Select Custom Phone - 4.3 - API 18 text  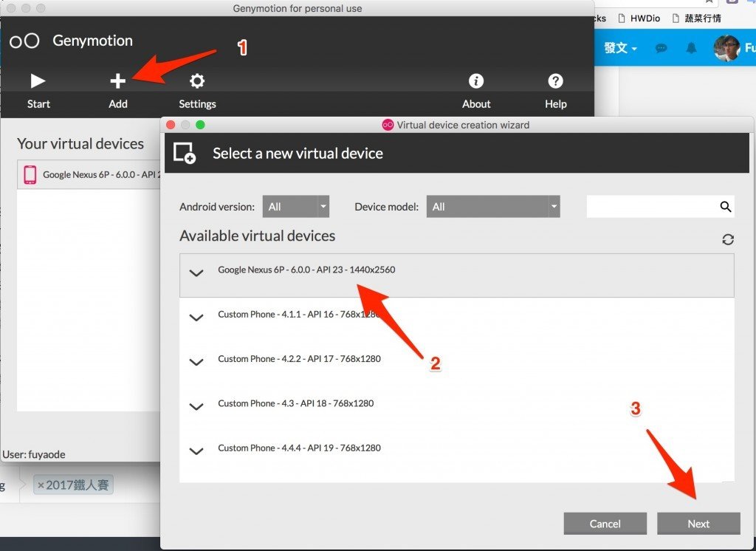295,403
